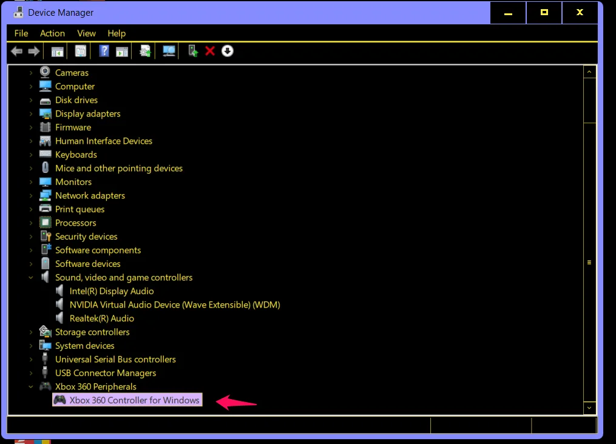Click the Human Interface Devices icon
Image resolution: width=616 pixels, height=444 pixels.
(45, 141)
